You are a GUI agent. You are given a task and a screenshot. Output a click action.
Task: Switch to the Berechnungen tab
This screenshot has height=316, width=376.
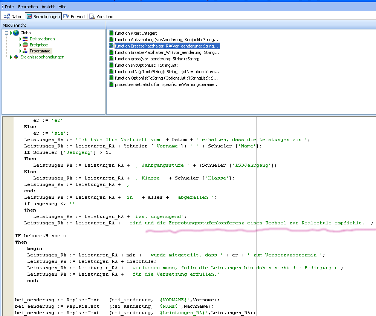tap(43, 17)
